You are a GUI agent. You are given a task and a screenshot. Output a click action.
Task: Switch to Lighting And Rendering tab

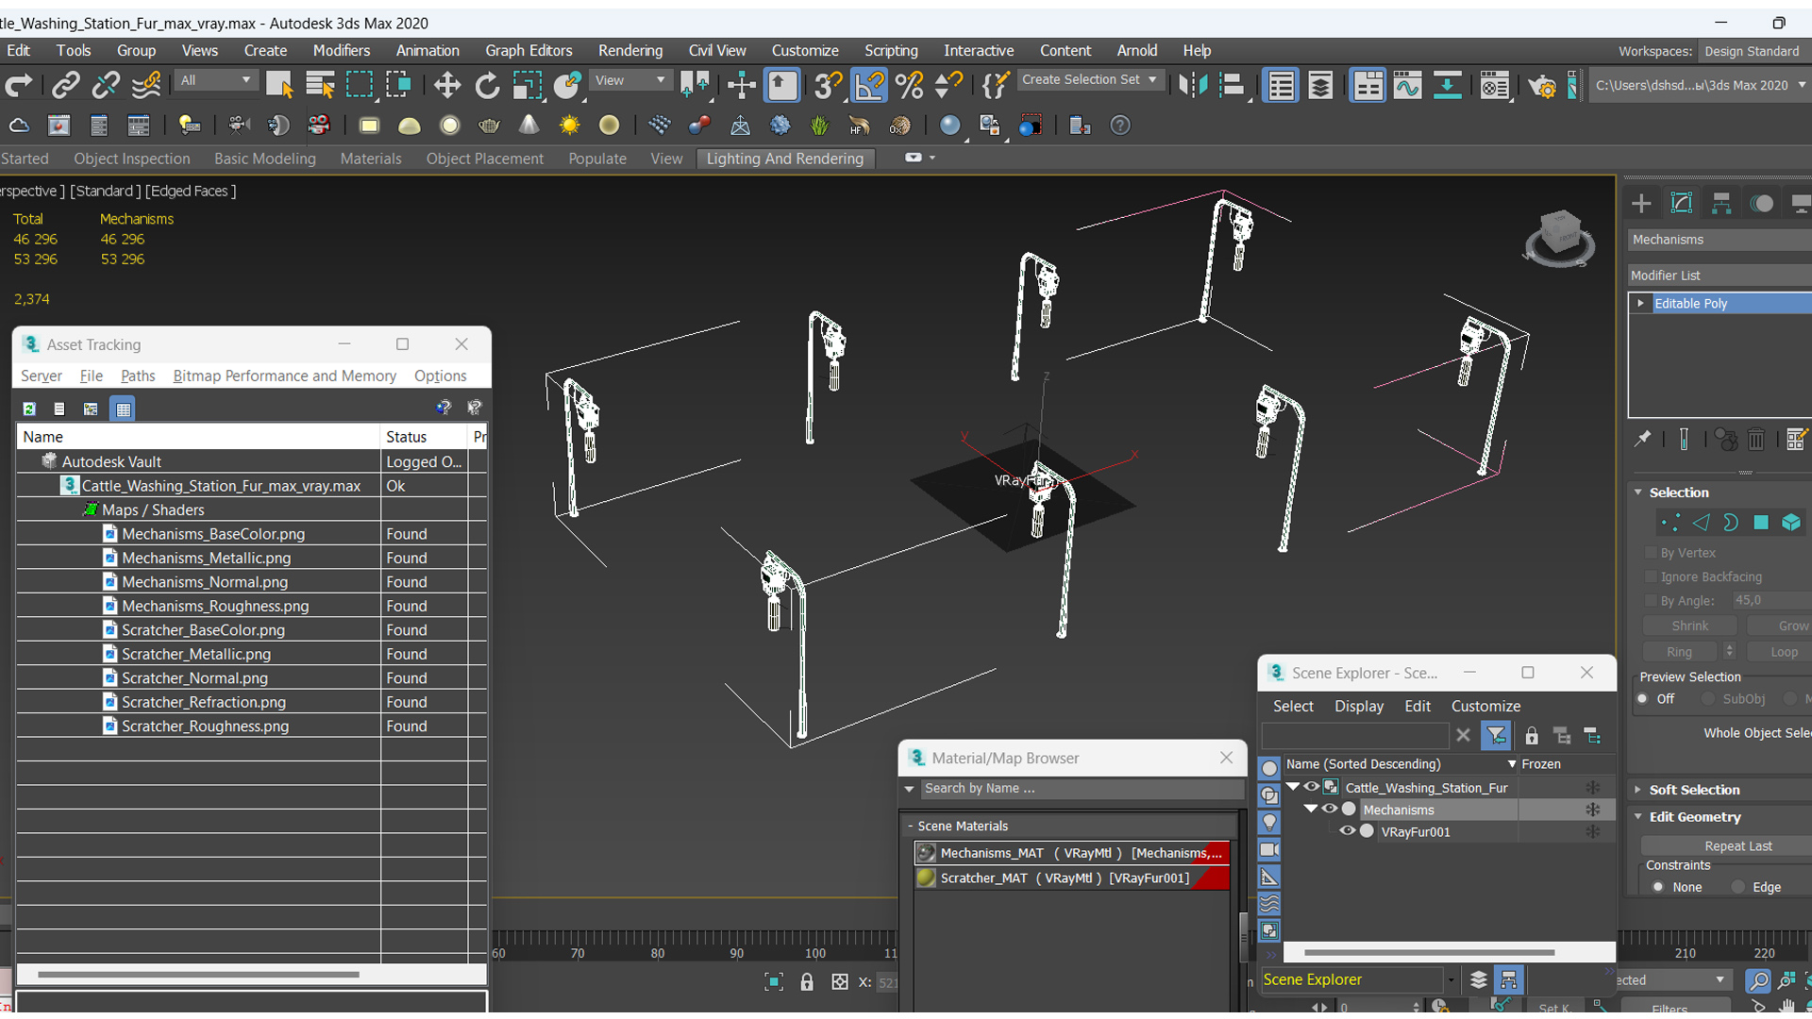tap(785, 159)
